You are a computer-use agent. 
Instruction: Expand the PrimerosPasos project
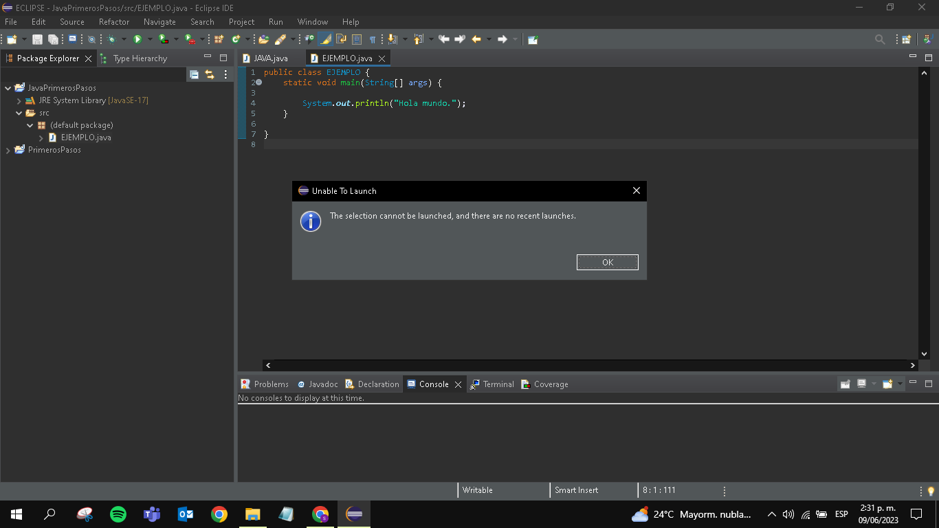tap(8, 150)
